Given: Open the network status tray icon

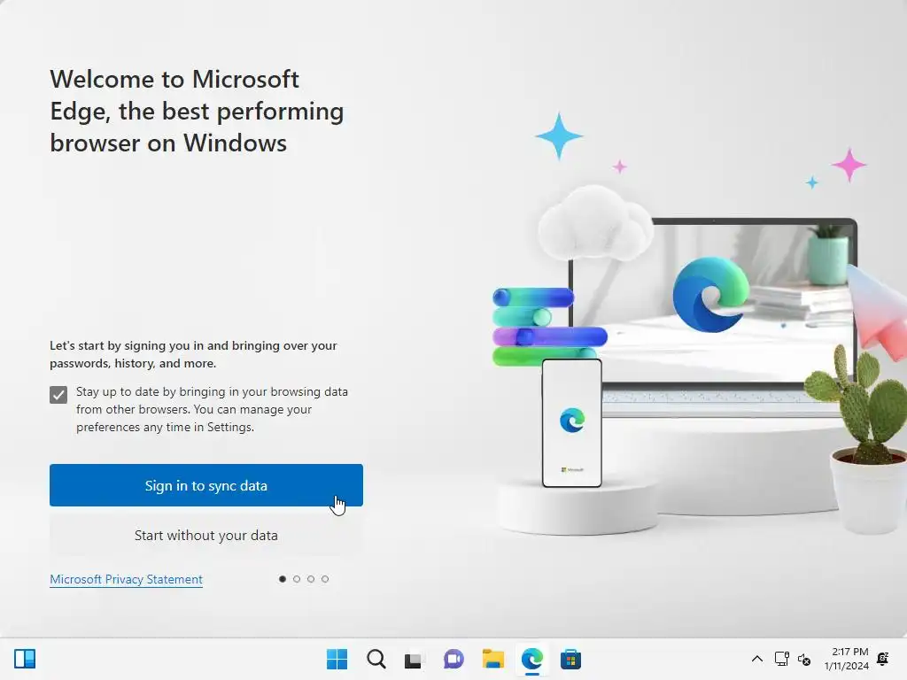Looking at the screenshot, I should 782,659.
